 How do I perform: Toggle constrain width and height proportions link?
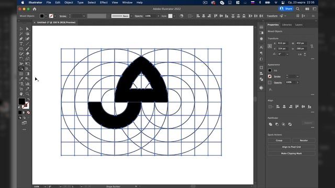312,46
